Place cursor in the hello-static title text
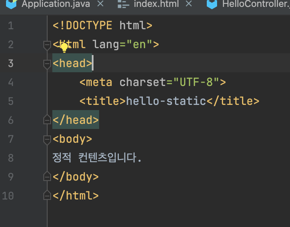Viewport: 290px width, 227px height. (x=166, y=101)
